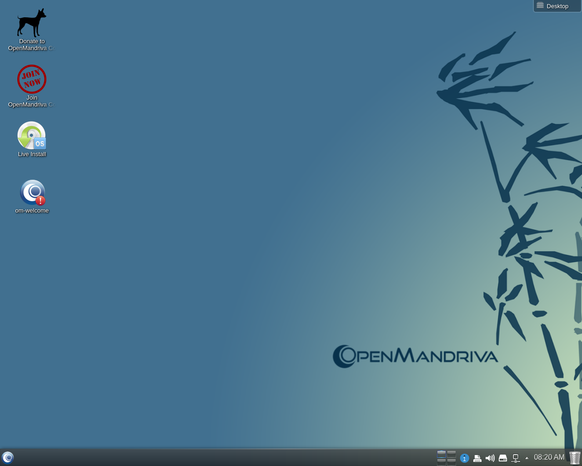Image resolution: width=582 pixels, height=466 pixels.
Task: Open the trash bin in the panel
Action: click(575, 458)
